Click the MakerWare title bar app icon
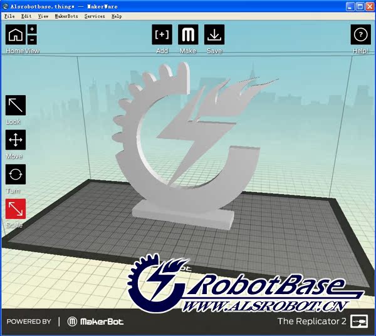 (x=5, y=6)
